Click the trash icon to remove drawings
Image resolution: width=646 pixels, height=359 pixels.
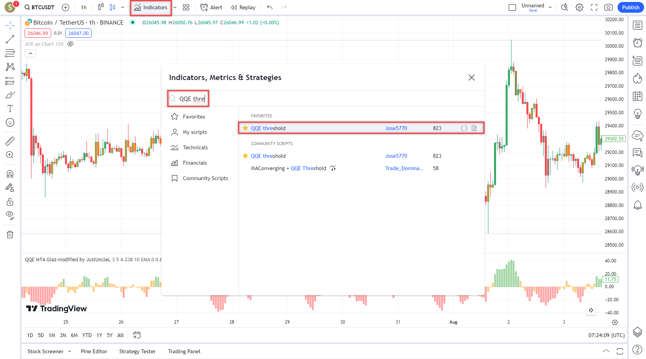10,234
